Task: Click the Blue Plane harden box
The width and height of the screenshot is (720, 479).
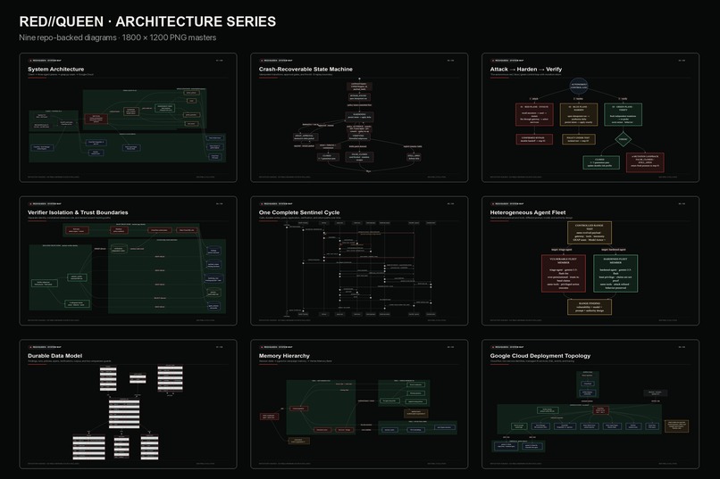Action: point(579,114)
